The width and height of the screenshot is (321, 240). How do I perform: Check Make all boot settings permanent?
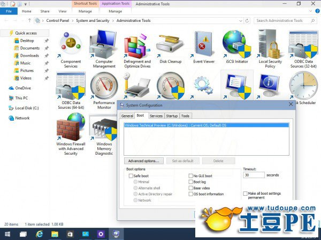[245, 194]
